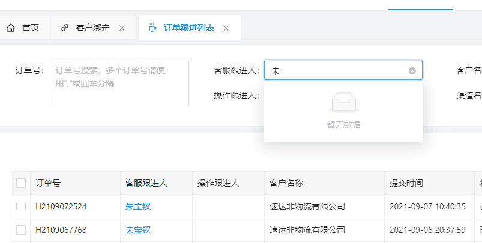Close the 订单跟进列表 tab
The height and width of the screenshot is (243, 482).
226,28
